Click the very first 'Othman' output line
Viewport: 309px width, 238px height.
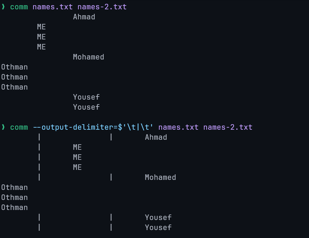click(15, 67)
